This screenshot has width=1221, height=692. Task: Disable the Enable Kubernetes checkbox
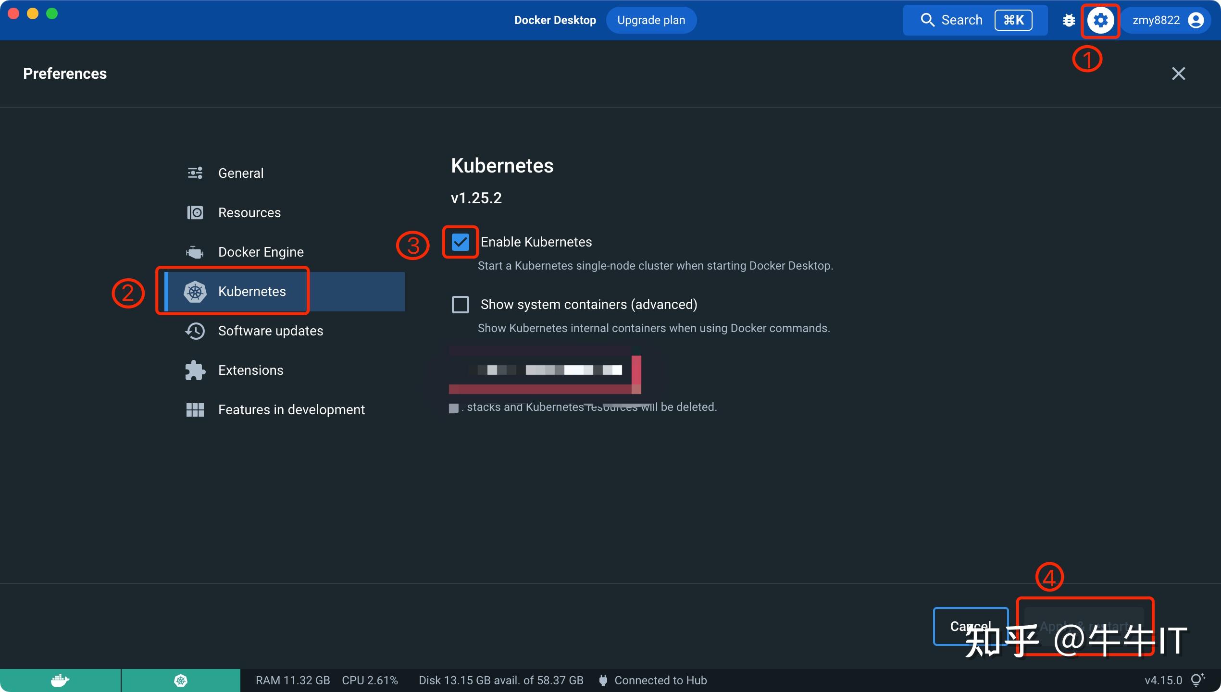[460, 242]
